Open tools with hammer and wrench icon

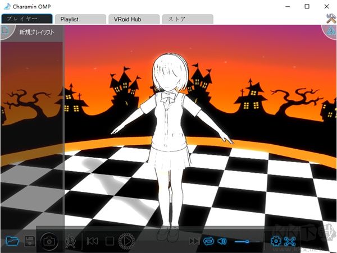coord(331,19)
